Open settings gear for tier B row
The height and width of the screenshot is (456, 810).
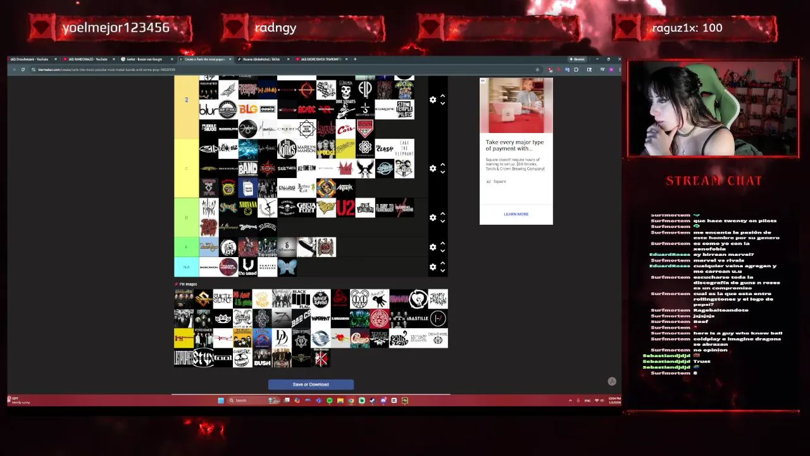point(433,100)
